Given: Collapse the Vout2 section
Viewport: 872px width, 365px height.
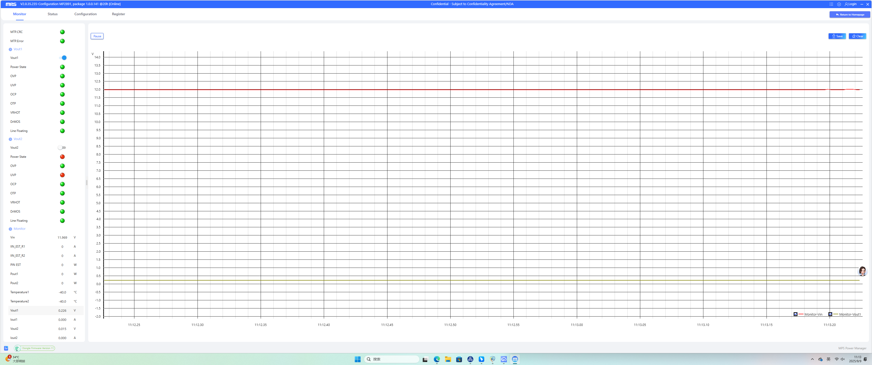Looking at the screenshot, I should pos(10,139).
